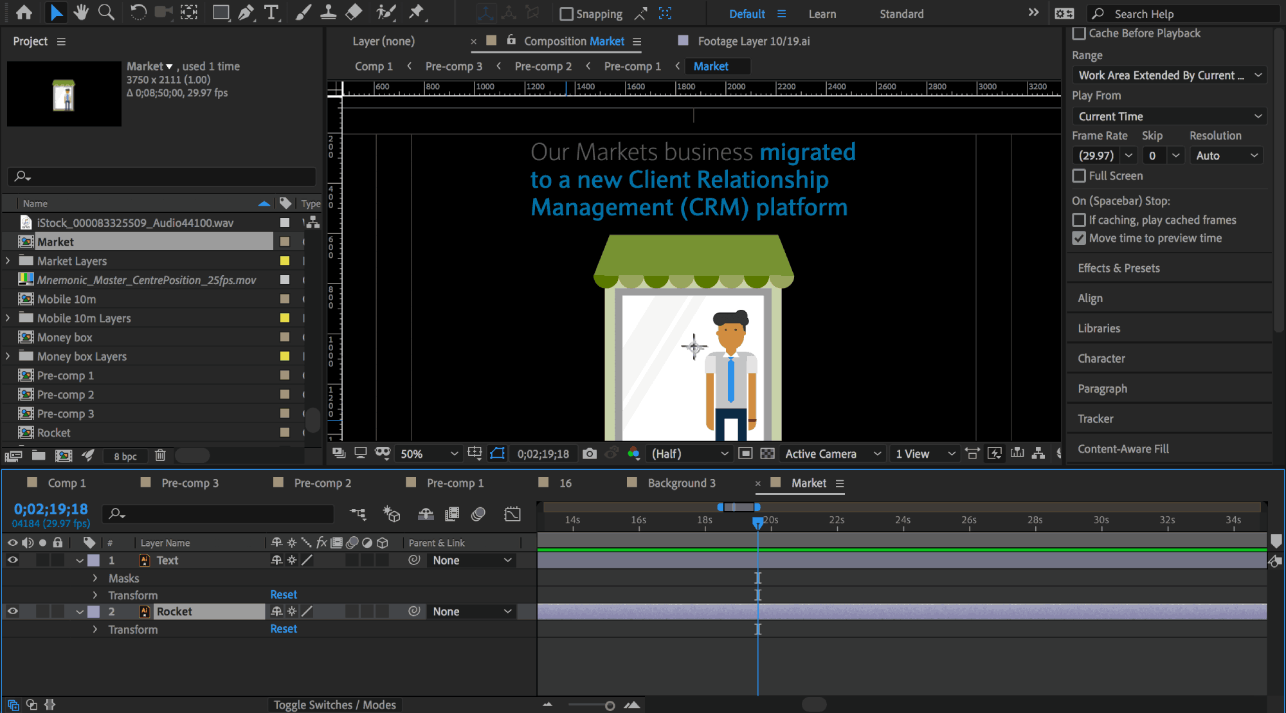The height and width of the screenshot is (713, 1286).
Task: Click the snapshot camera icon
Action: [x=589, y=454]
